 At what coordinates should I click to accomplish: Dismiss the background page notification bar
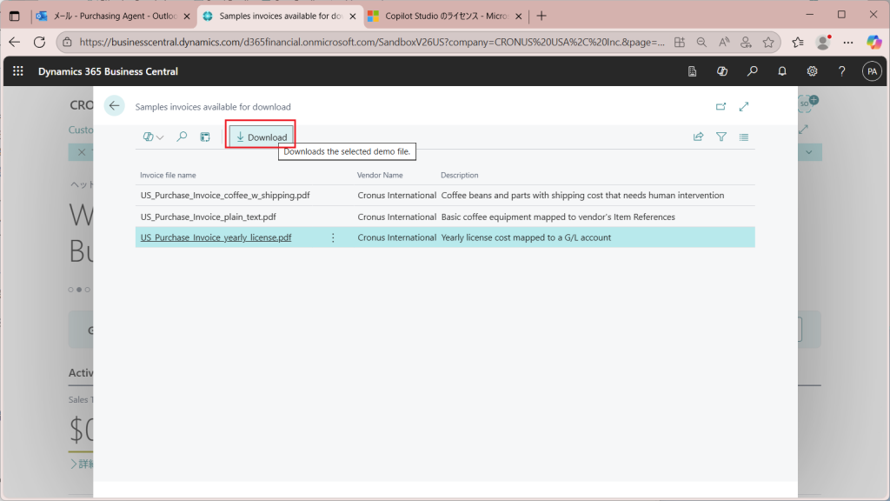82,152
